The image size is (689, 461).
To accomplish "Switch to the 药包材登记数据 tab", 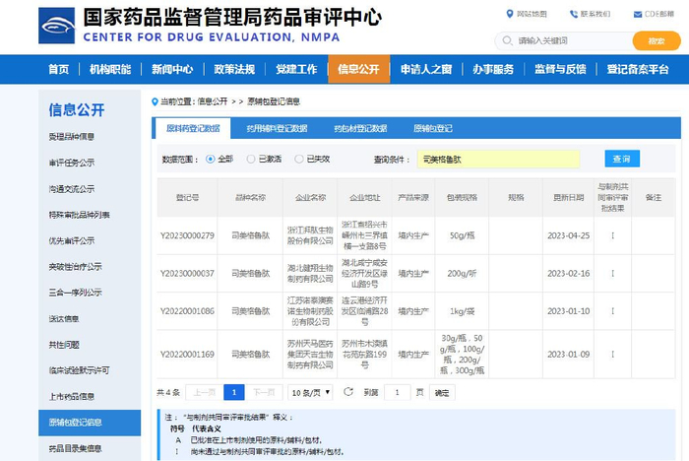I will (x=360, y=128).
